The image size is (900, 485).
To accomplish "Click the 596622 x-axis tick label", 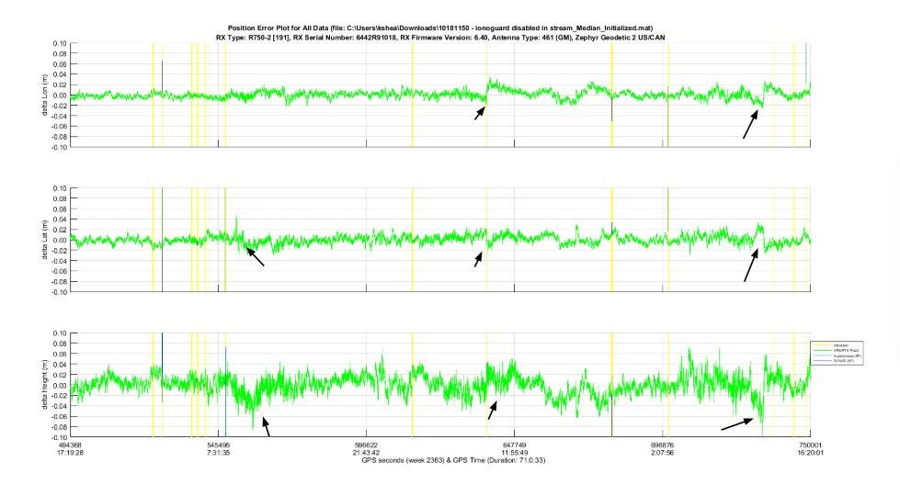I will 366,445.
